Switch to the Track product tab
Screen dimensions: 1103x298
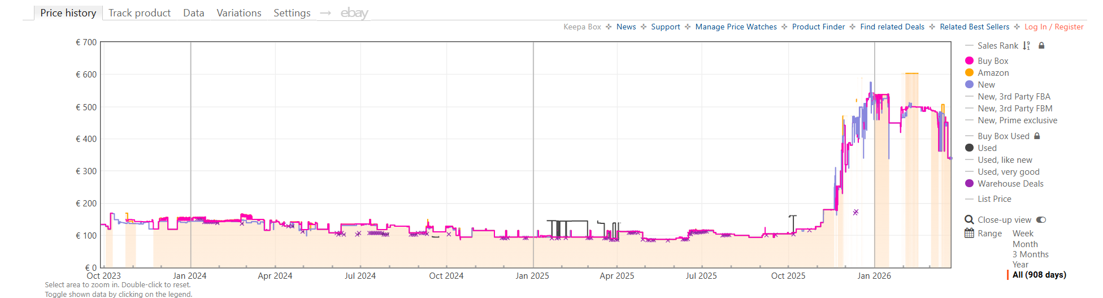(x=139, y=13)
